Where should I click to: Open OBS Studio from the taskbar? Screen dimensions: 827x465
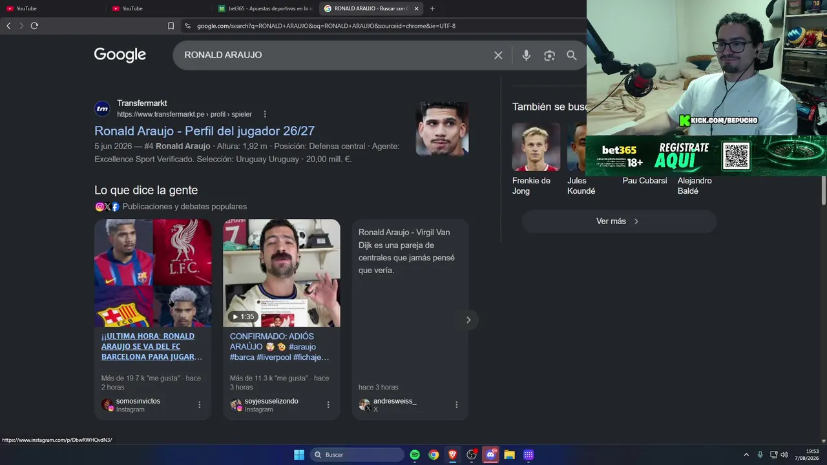(x=472, y=455)
